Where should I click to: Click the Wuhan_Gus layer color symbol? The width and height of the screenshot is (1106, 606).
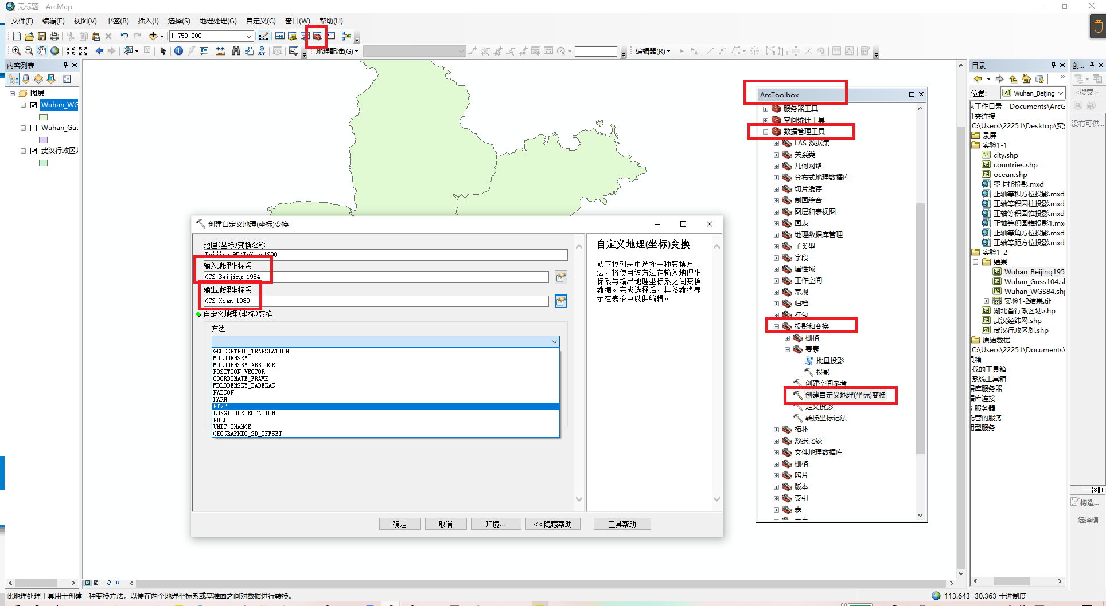[x=44, y=140]
